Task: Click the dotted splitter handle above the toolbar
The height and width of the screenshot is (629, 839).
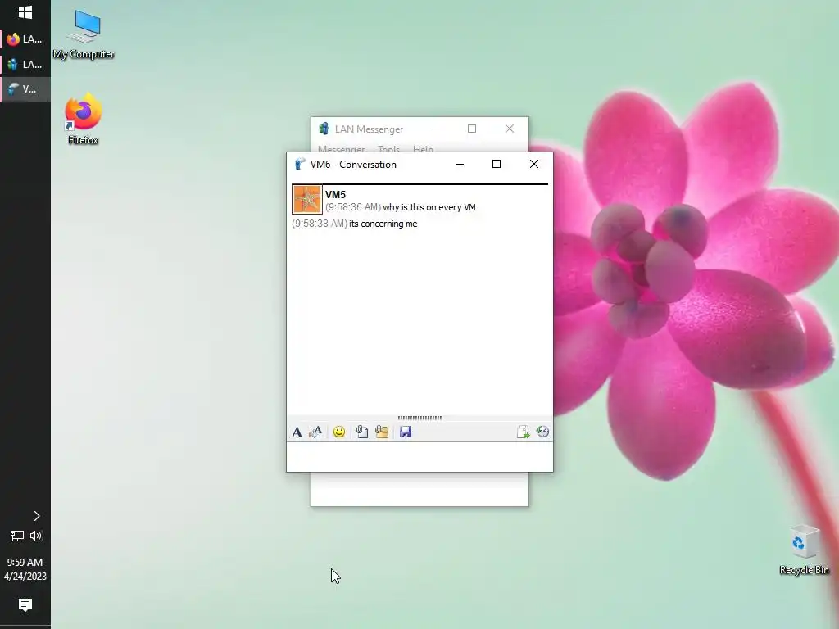Action: (x=419, y=418)
